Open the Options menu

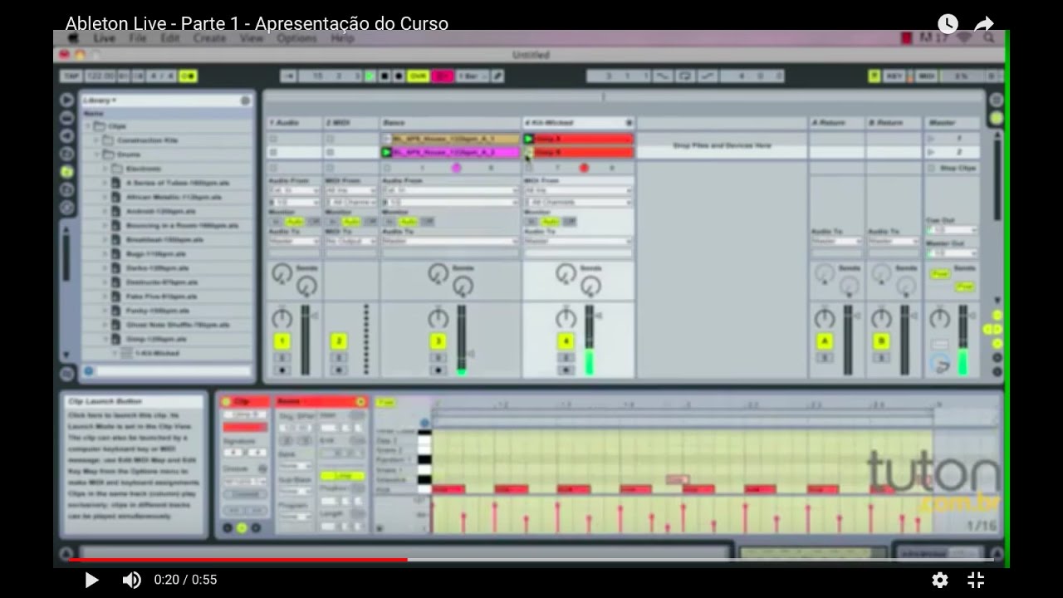pyautogui.click(x=297, y=38)
